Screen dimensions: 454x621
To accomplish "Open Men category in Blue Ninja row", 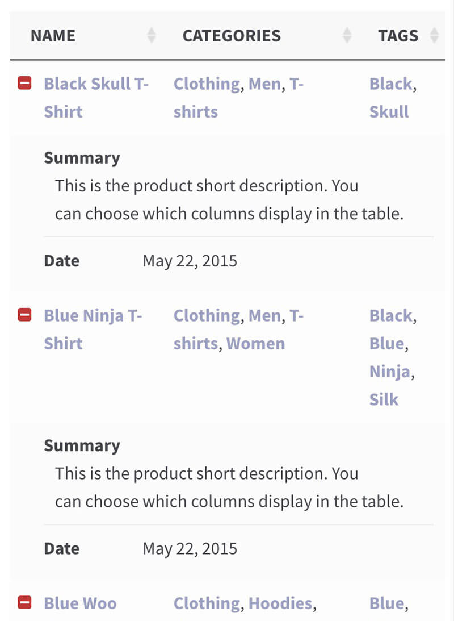I will (264, 315).
